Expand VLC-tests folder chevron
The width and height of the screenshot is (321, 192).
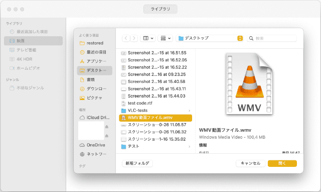pos(190,111)
